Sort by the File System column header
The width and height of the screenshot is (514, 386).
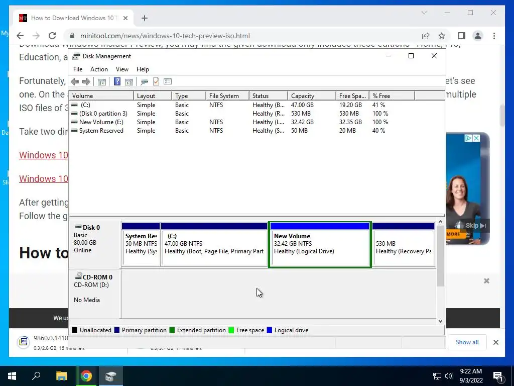(x=227, y=96)
